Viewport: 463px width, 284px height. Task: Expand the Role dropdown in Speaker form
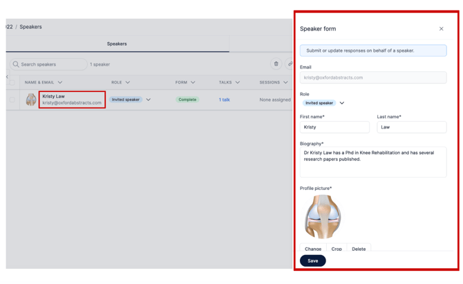(x=342, y=103)
